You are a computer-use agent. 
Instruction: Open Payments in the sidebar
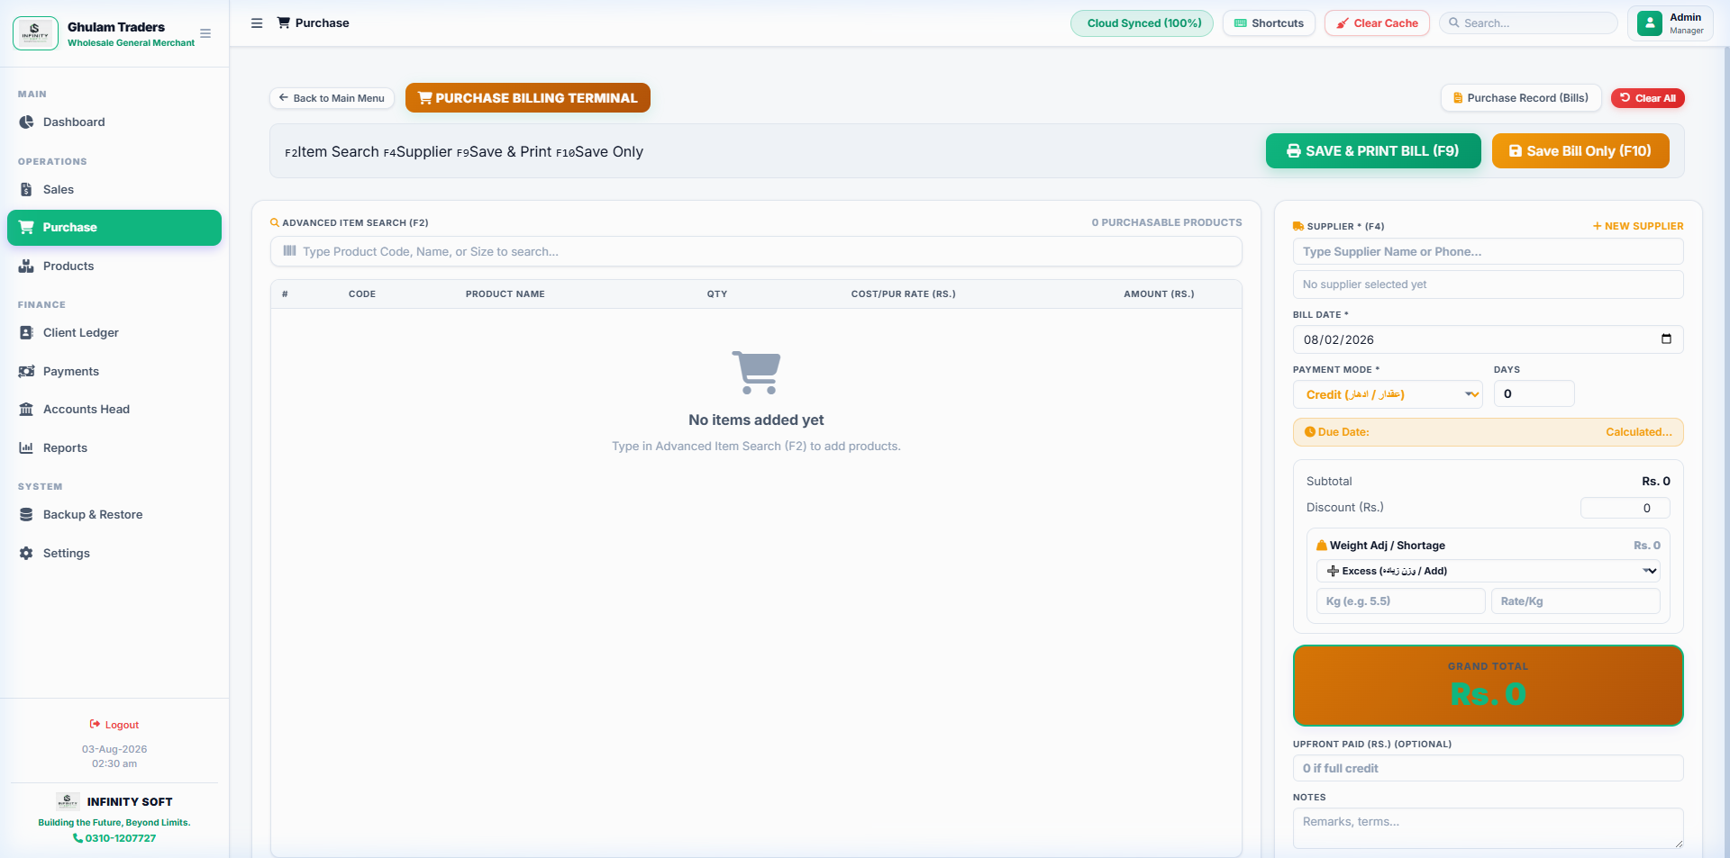coord(114,372)
